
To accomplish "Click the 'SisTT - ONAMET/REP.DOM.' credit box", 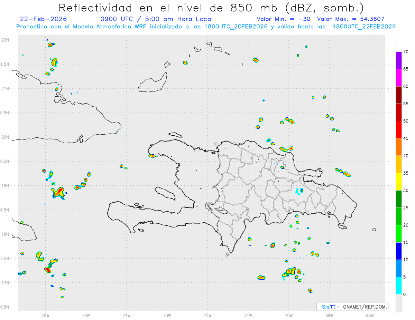I will pyautogui.click(x=353, y=307).
